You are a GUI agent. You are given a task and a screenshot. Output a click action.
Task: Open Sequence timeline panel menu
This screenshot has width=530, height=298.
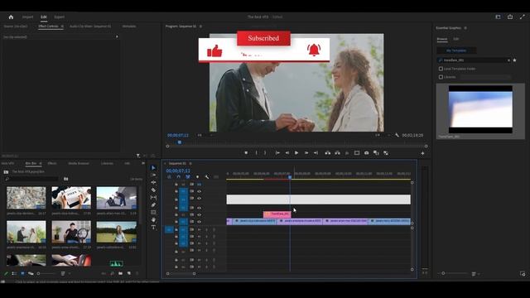[190, 164]
